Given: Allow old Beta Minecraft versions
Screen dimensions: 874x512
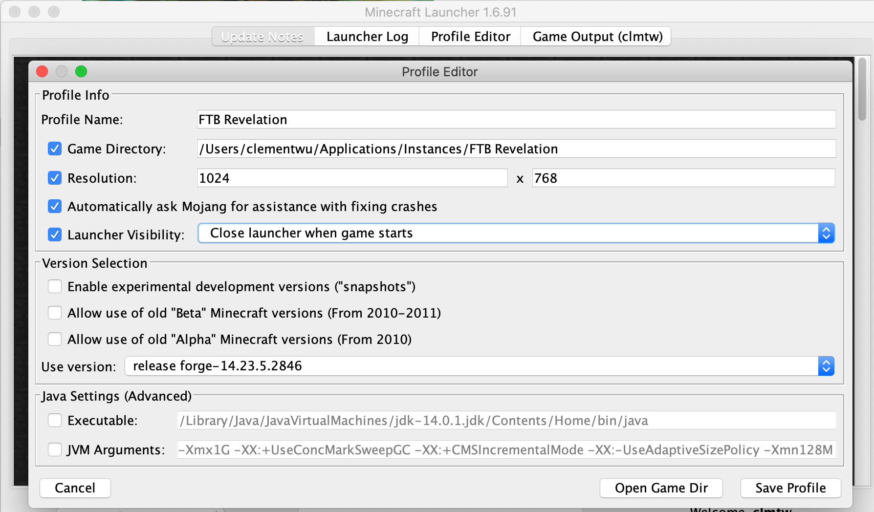Looking at the screenshot, I should tap(55, 313).
